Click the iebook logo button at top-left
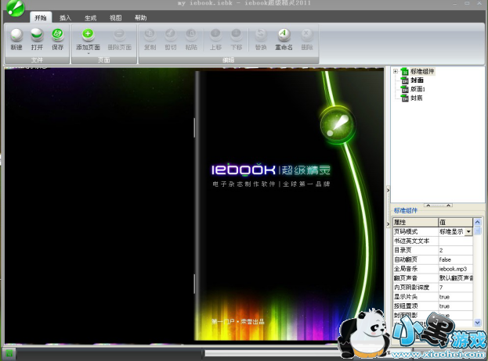The image size is (488, 361). pyautogui.click(x=13, y=9)
